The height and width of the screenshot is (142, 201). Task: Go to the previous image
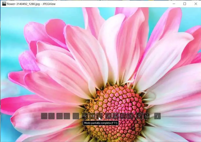51,116
